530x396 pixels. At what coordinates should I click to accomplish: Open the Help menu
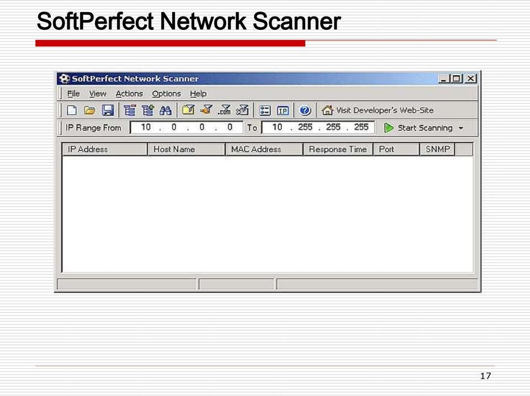tap(198, 94)
